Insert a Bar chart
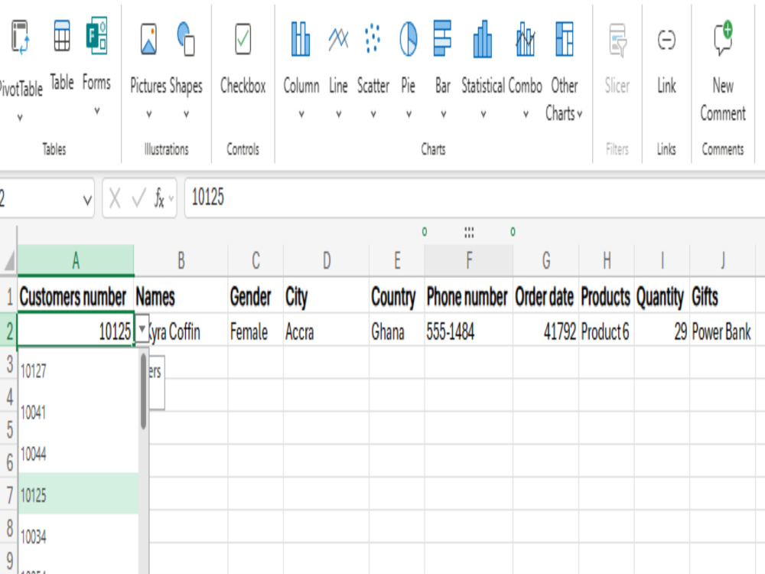The width and height of the screenshot is (765, 574). [442, 38]
